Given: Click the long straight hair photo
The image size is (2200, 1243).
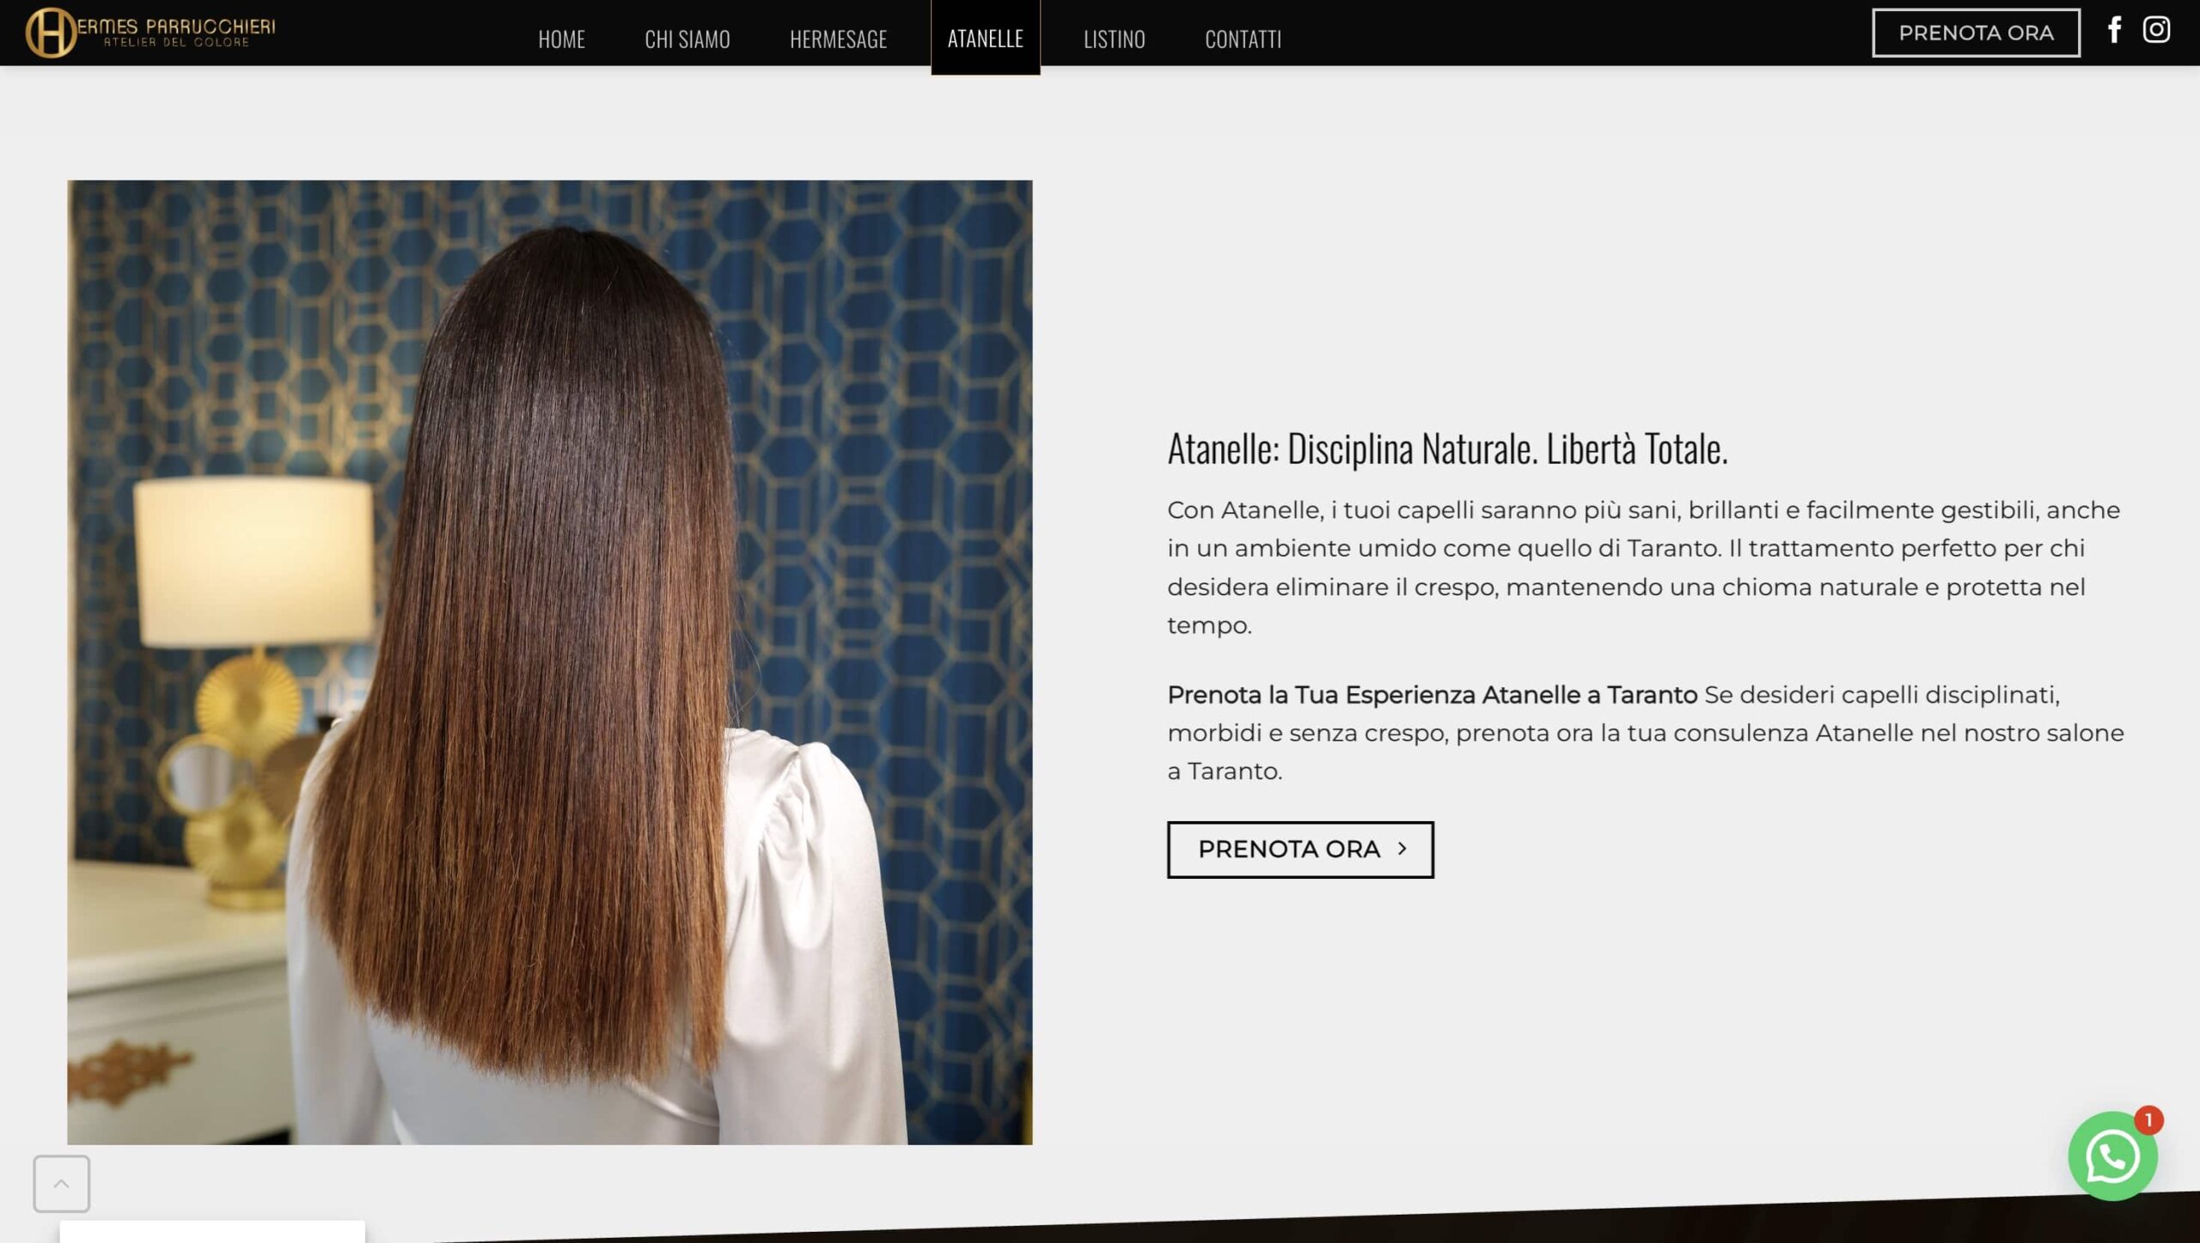Looking at the screenshot, I should (x=550, y=661).
